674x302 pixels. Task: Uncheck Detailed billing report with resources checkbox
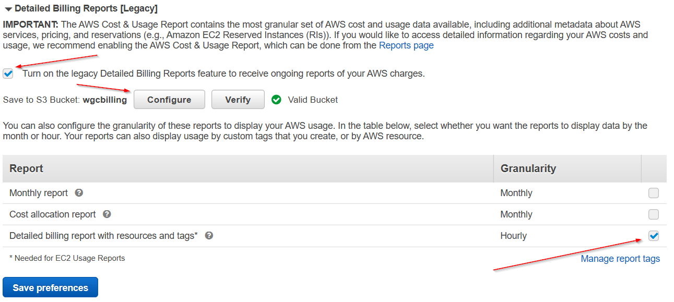click(x=653, y=236)
